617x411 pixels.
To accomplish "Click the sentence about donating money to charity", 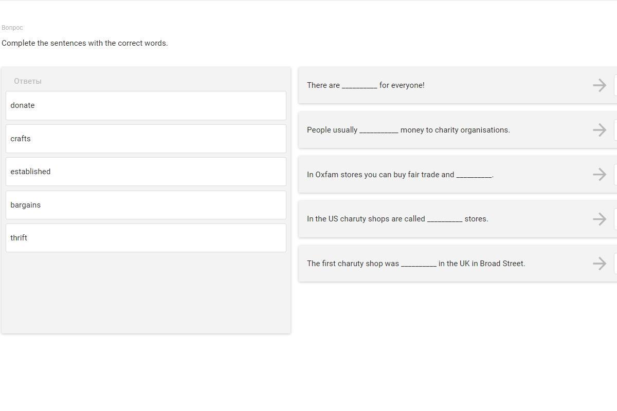I will click(408, 130).
